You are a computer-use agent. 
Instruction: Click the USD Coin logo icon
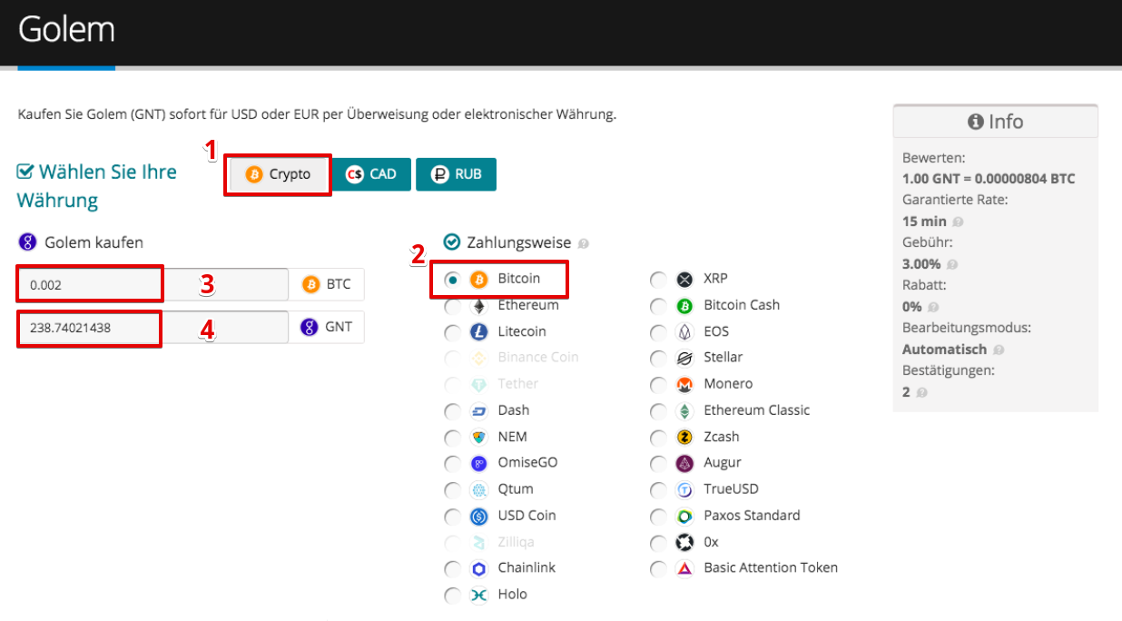pyautogui.click(x=479, y=517)
